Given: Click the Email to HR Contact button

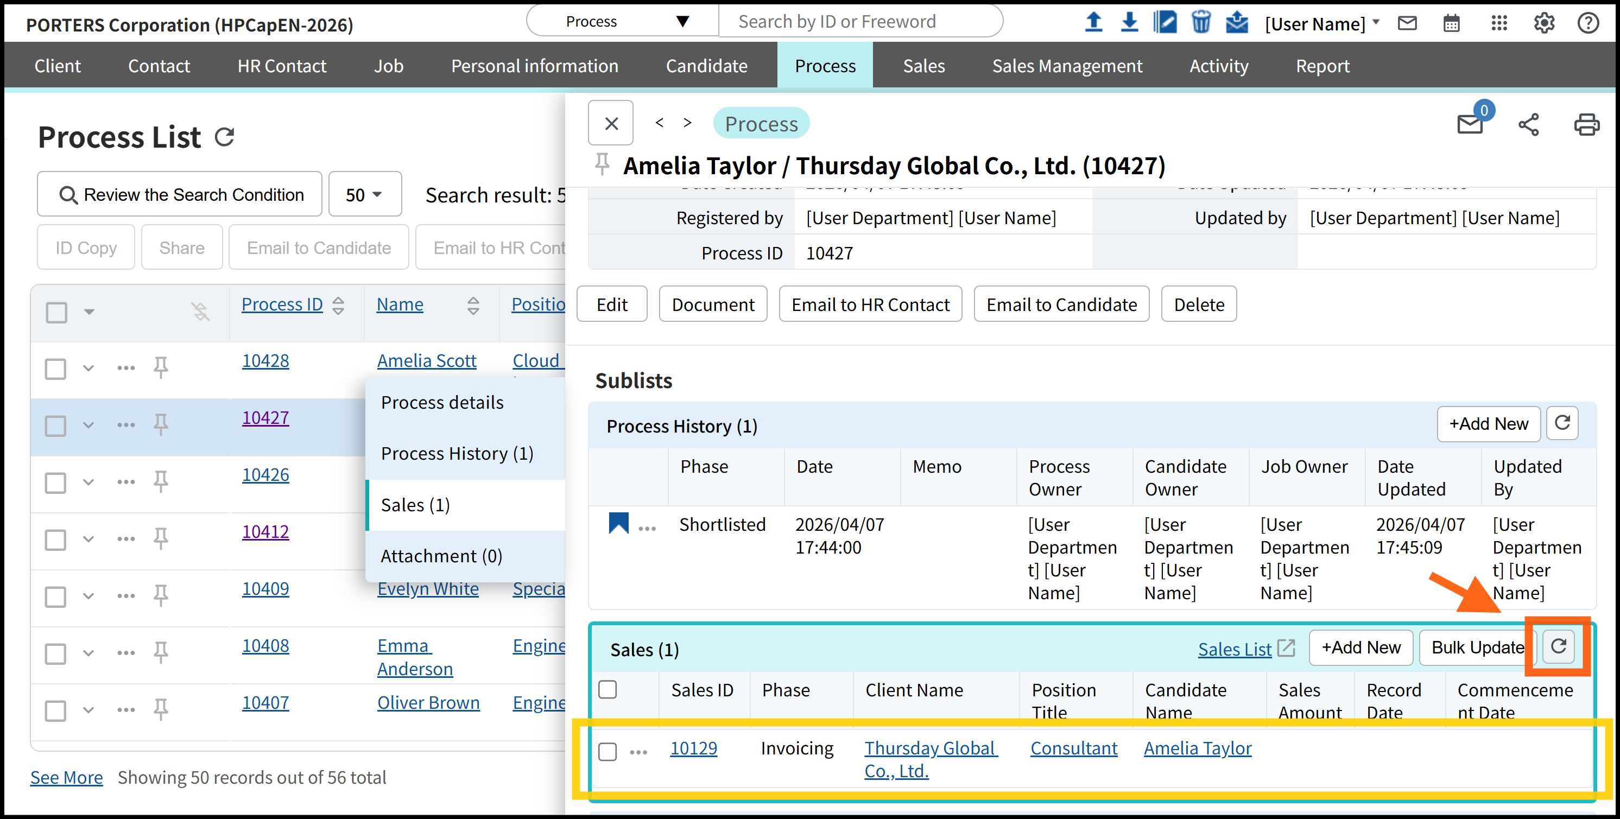Looking at the screenshot, I should tap(870, 305).
